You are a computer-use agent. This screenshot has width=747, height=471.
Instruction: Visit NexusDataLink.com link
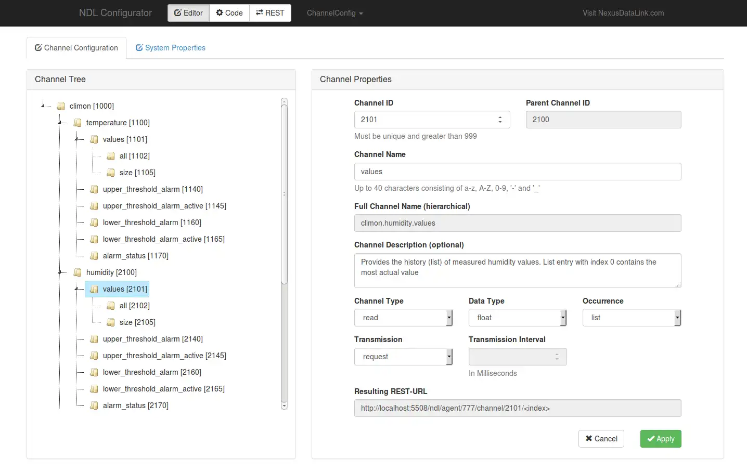(623, 13)
